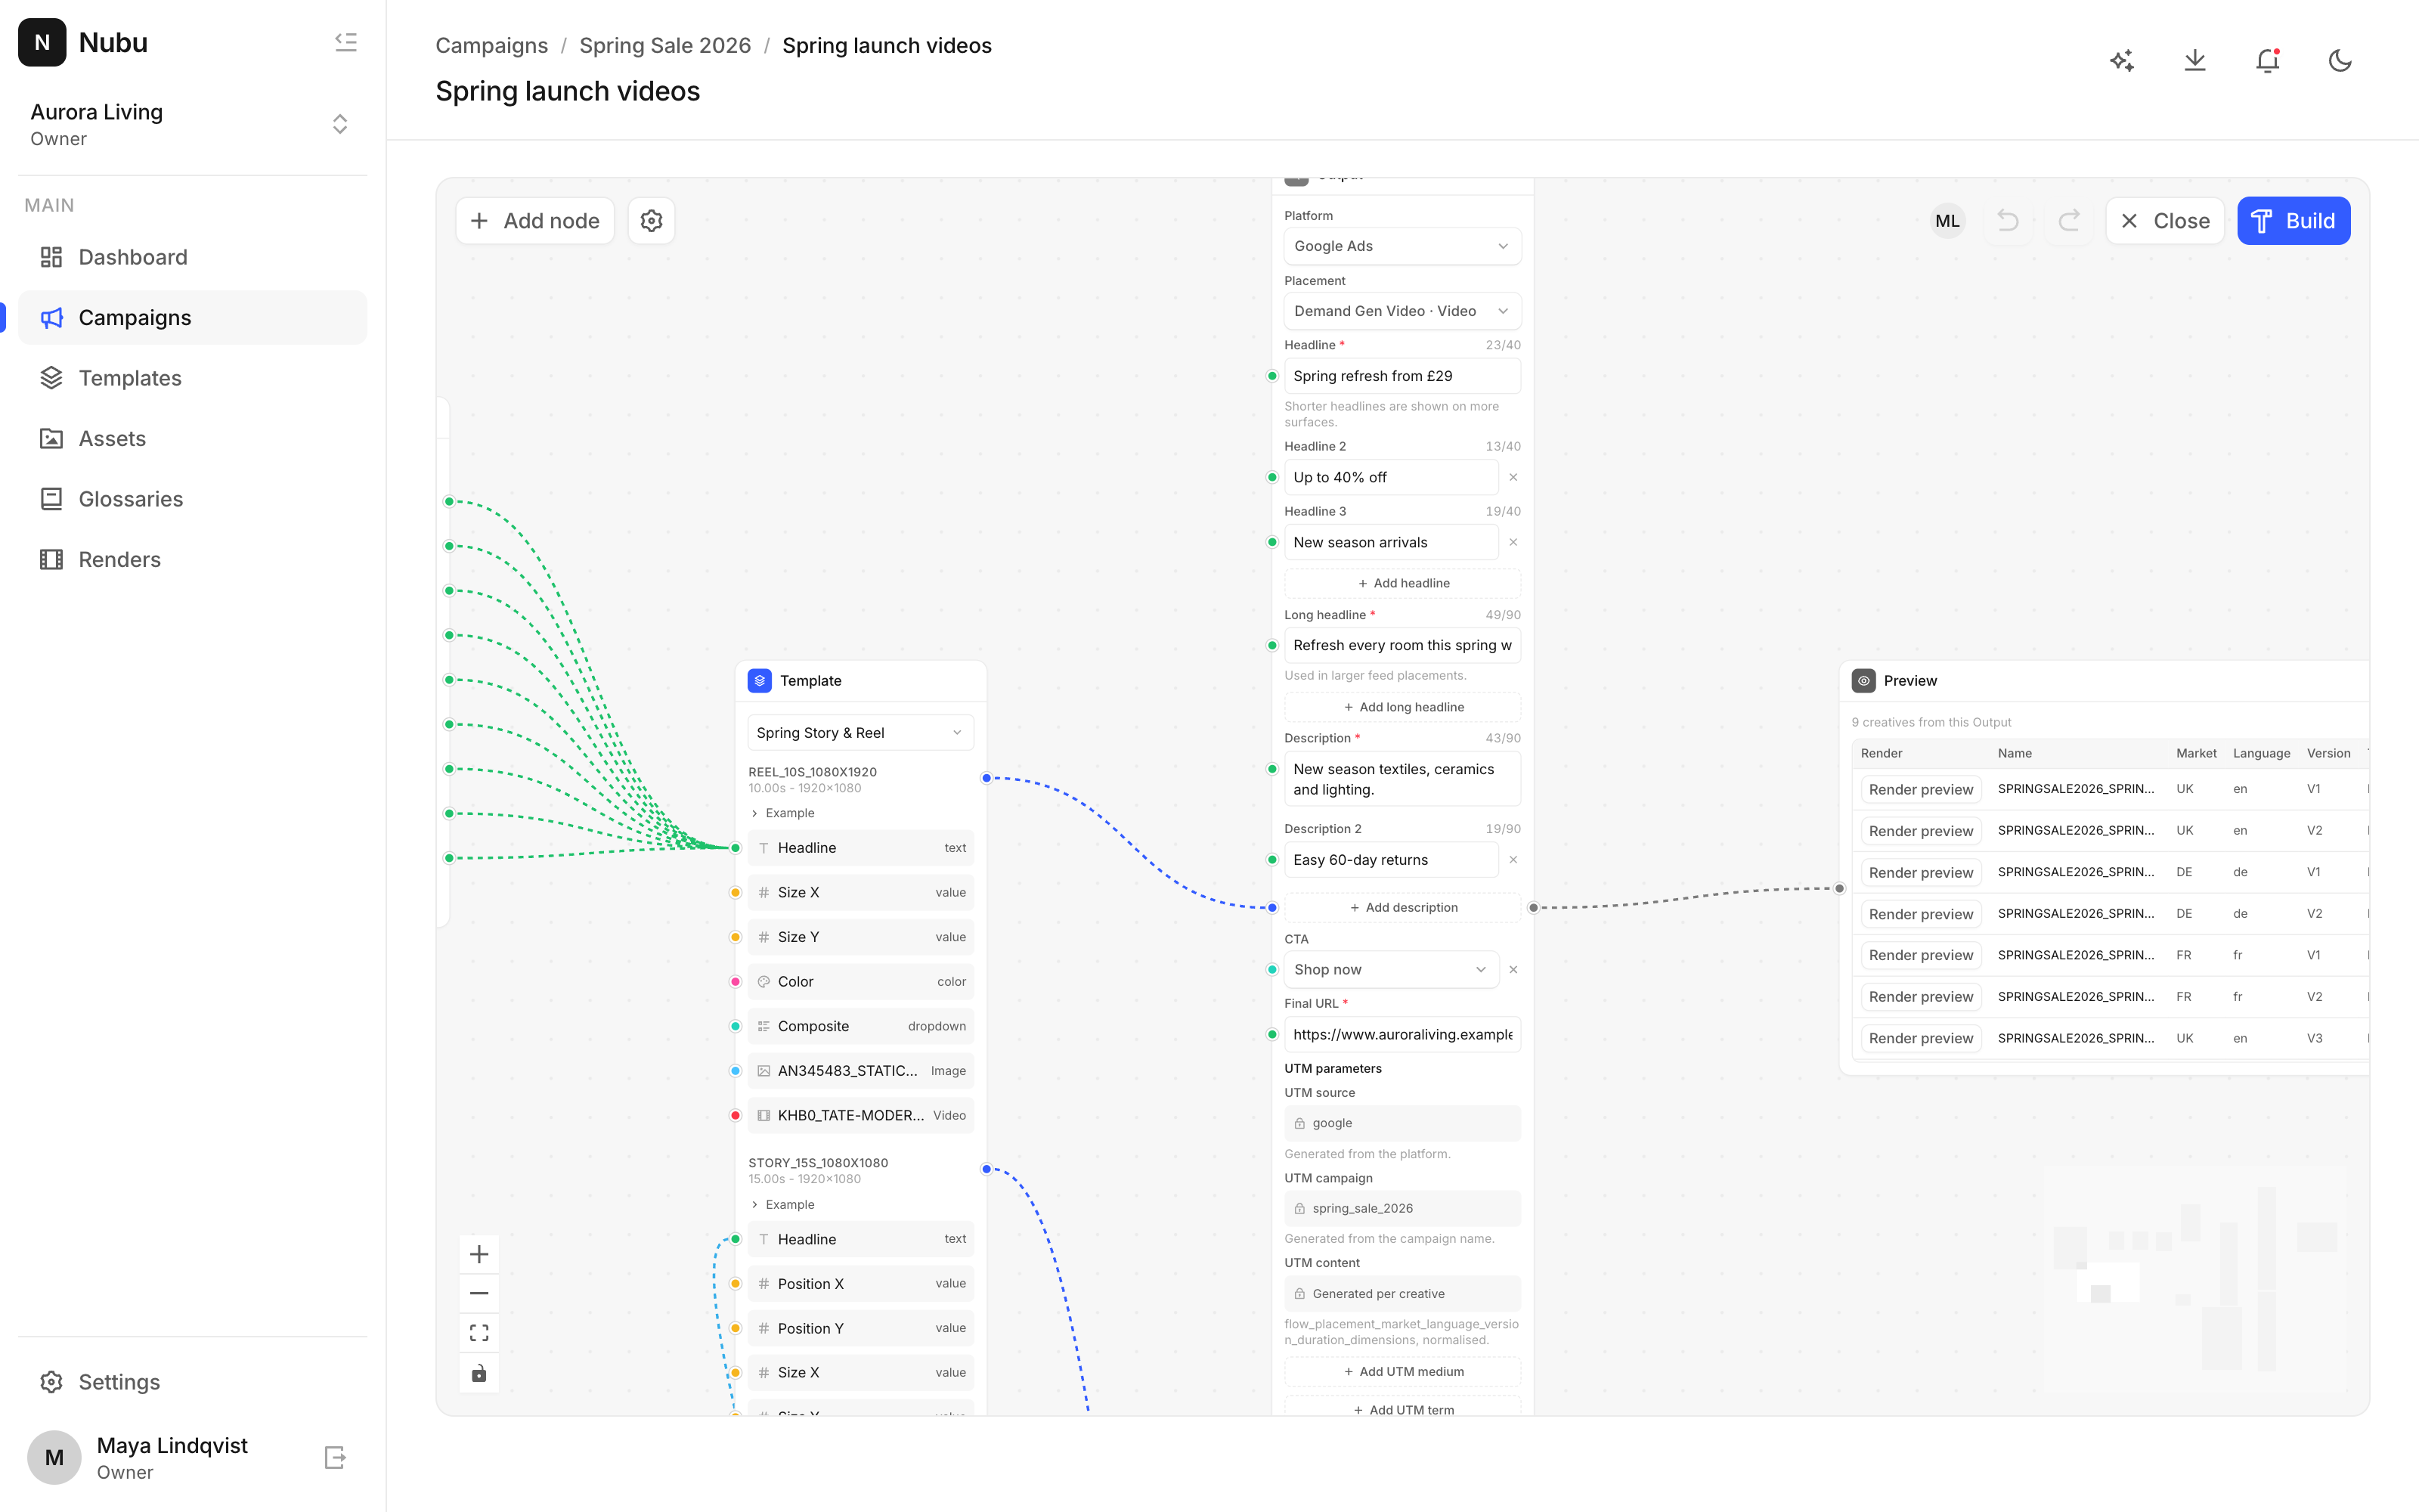Open Renders in the sidebar
This screenshot has width=2419, height=1512.
(193, 560)
